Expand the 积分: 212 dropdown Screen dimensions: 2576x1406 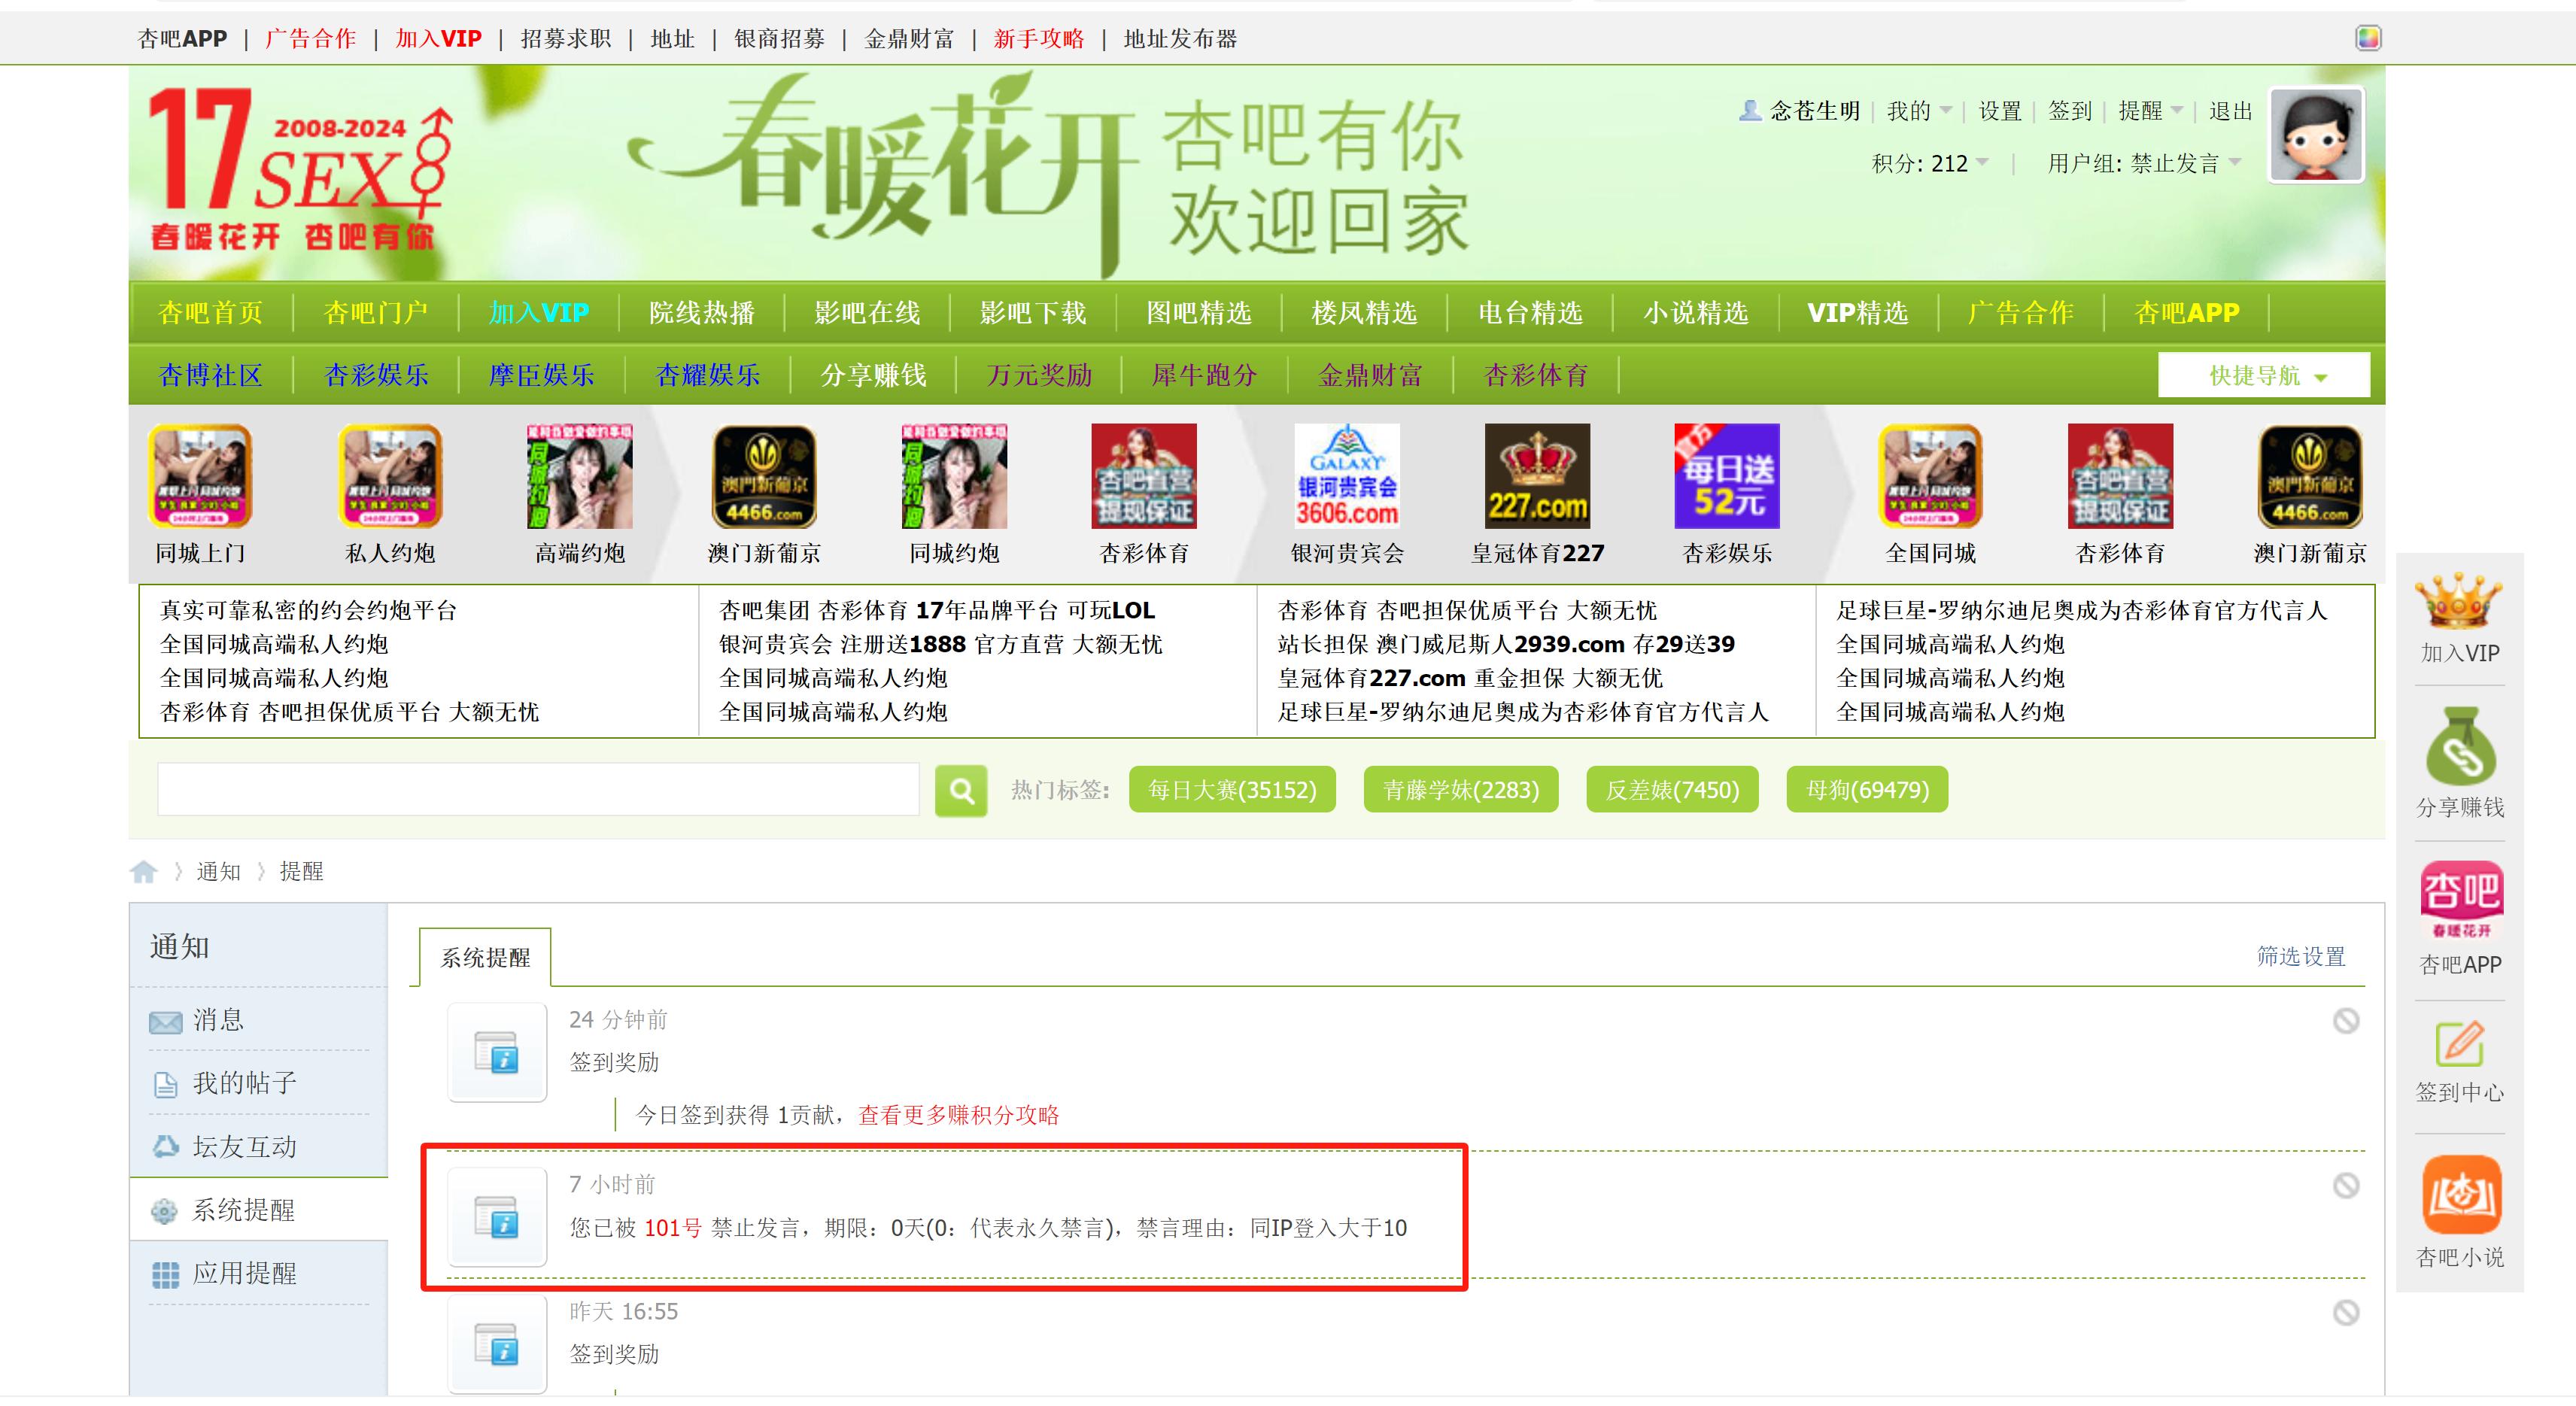(x=1930, y=163)
